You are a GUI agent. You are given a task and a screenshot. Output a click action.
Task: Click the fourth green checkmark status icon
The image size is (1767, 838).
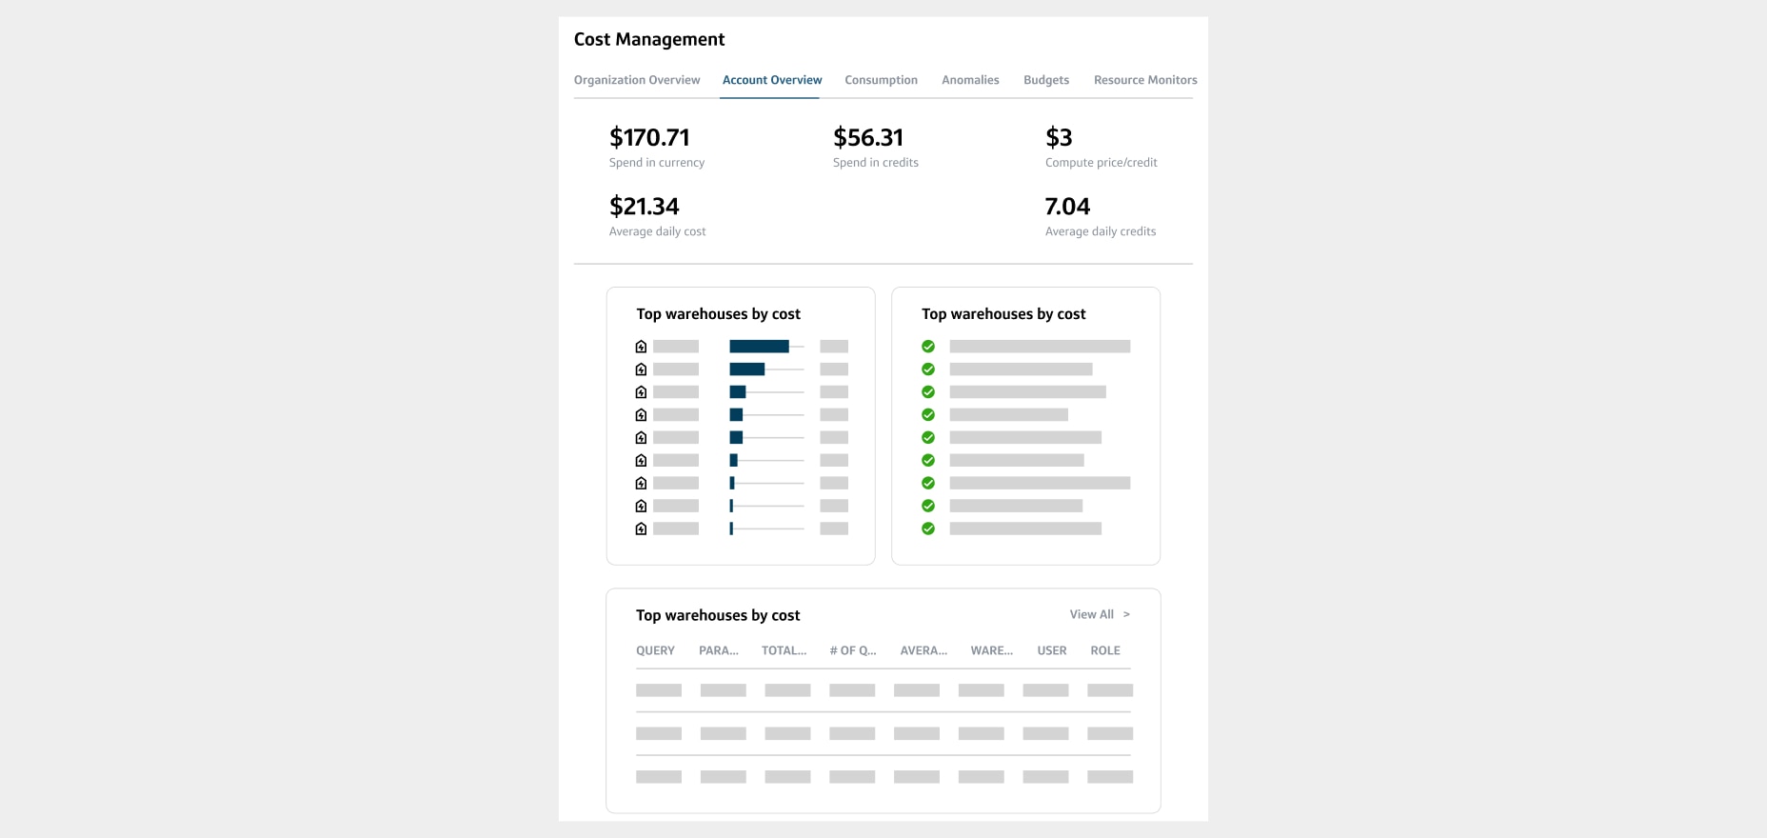click(x=928, y=415)
